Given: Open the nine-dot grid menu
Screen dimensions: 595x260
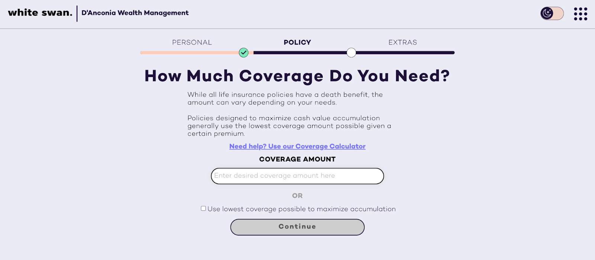Looking at the screenshot, I should [x=580, y=14].
